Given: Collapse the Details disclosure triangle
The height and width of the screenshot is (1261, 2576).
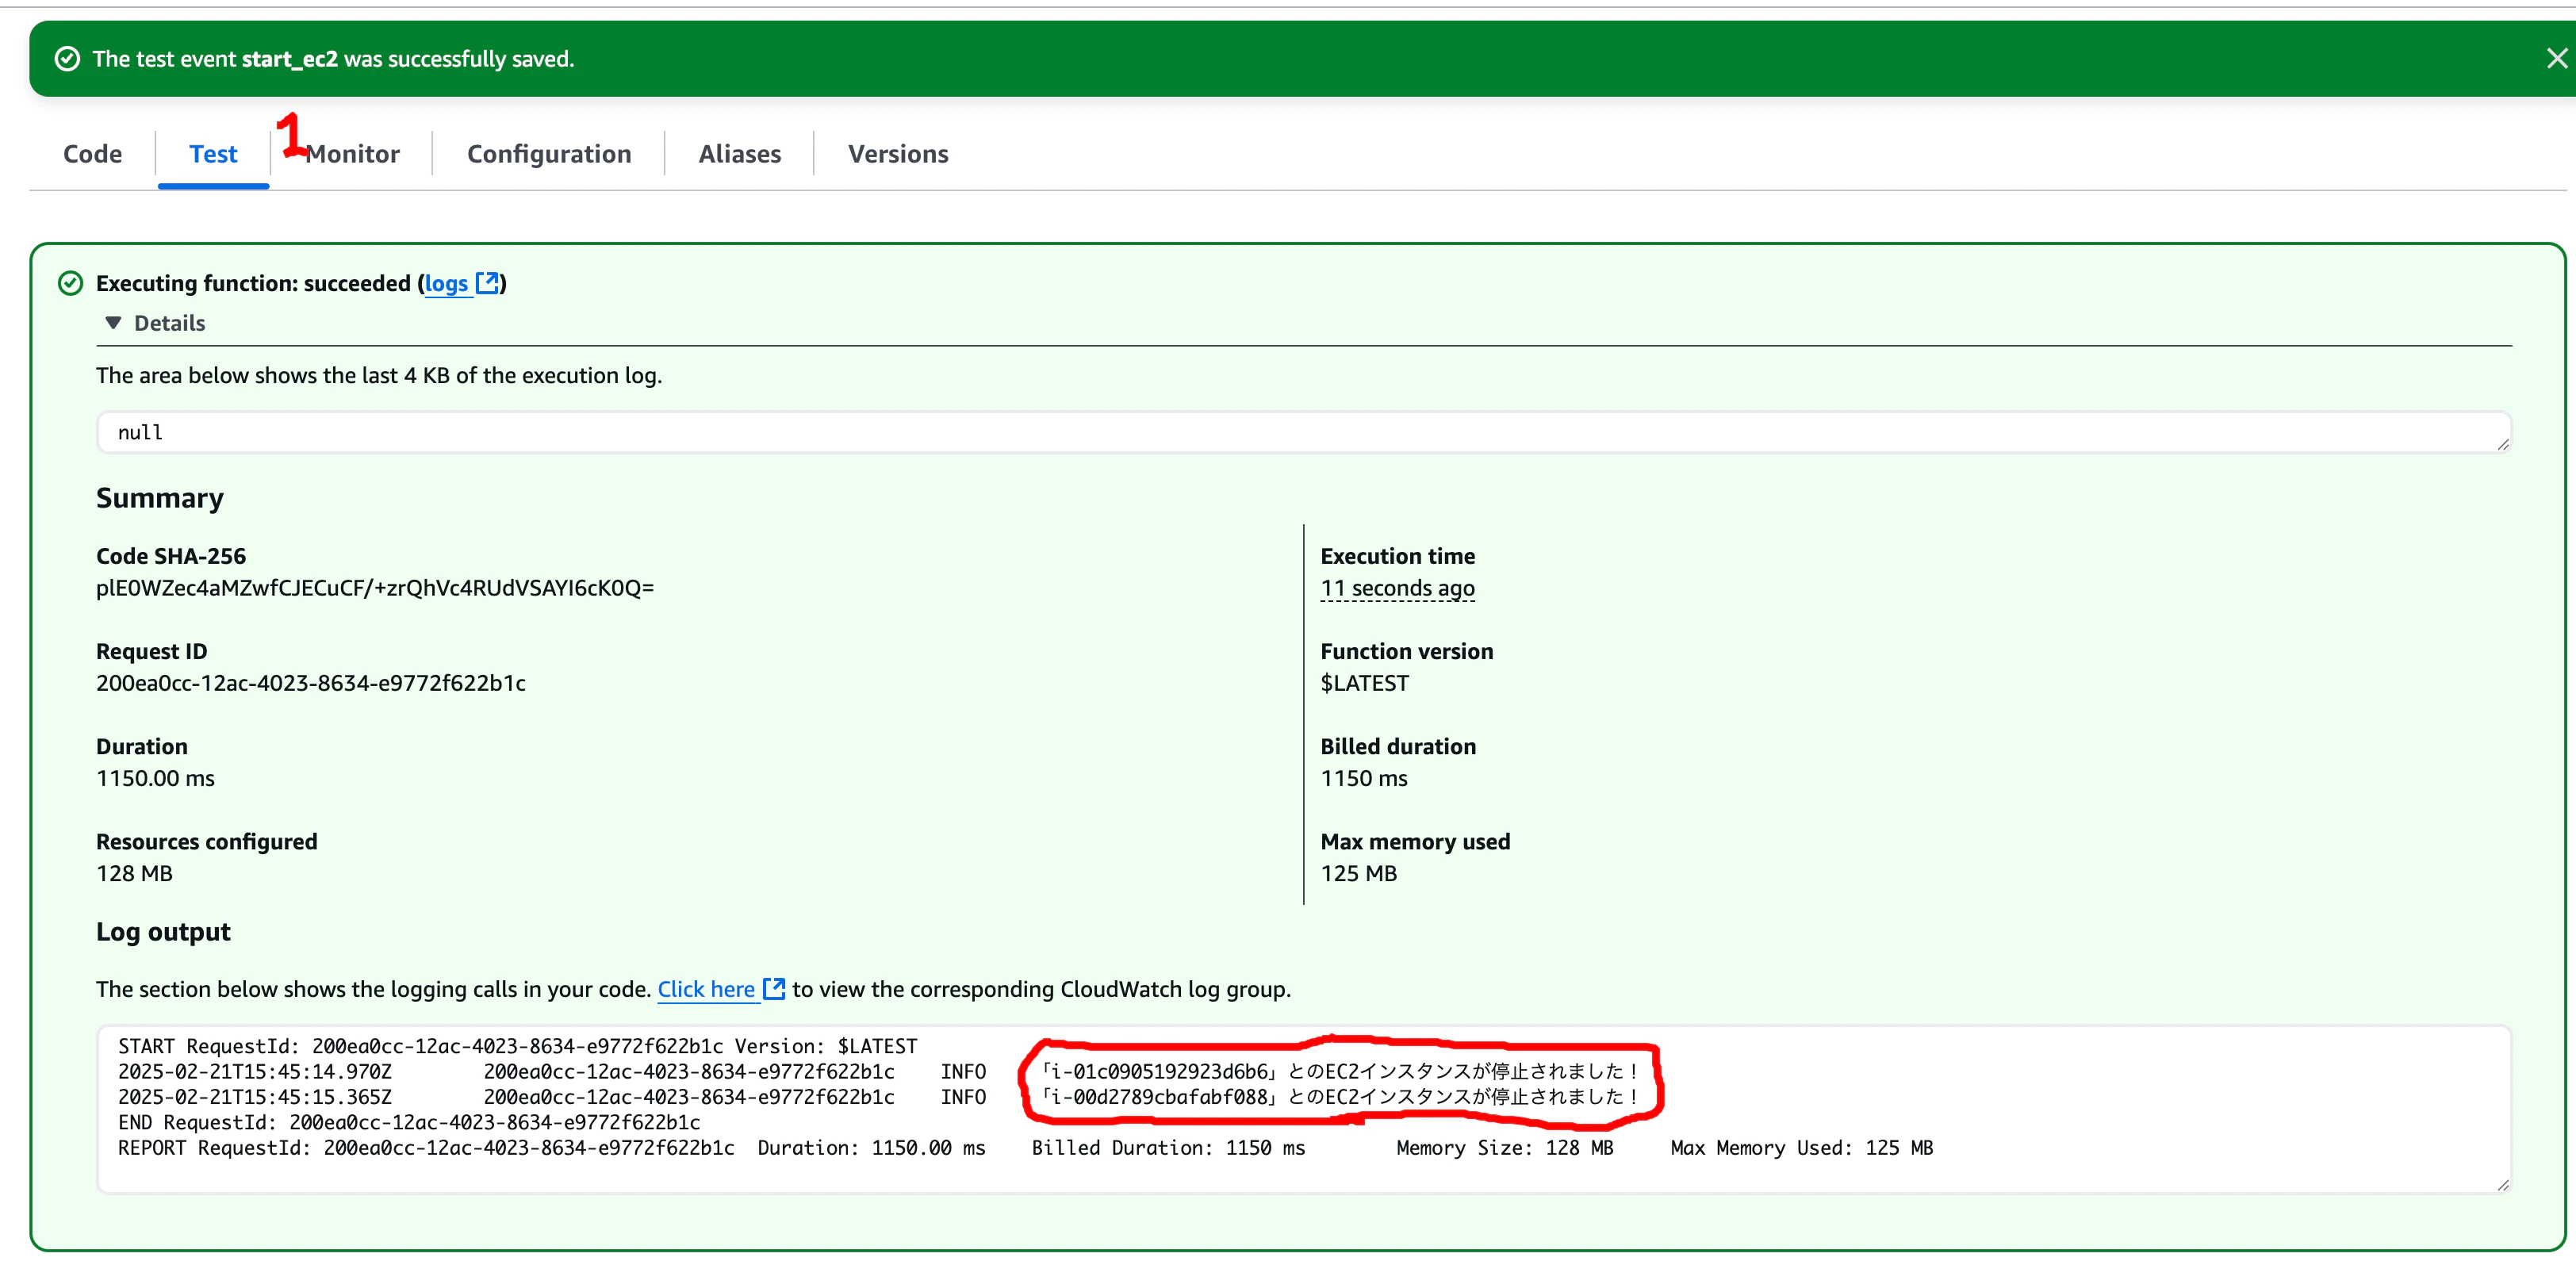Looking at the screenshot, I should pyautogui.click(x=113, y=323).
